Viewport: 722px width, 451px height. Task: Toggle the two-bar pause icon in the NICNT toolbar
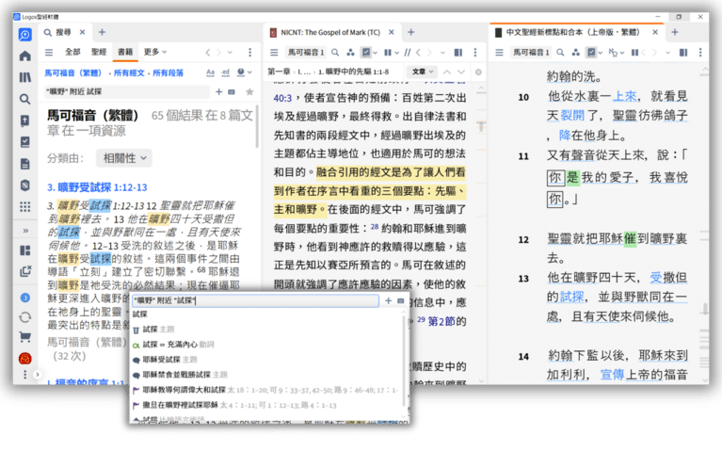tap(388, 53)
